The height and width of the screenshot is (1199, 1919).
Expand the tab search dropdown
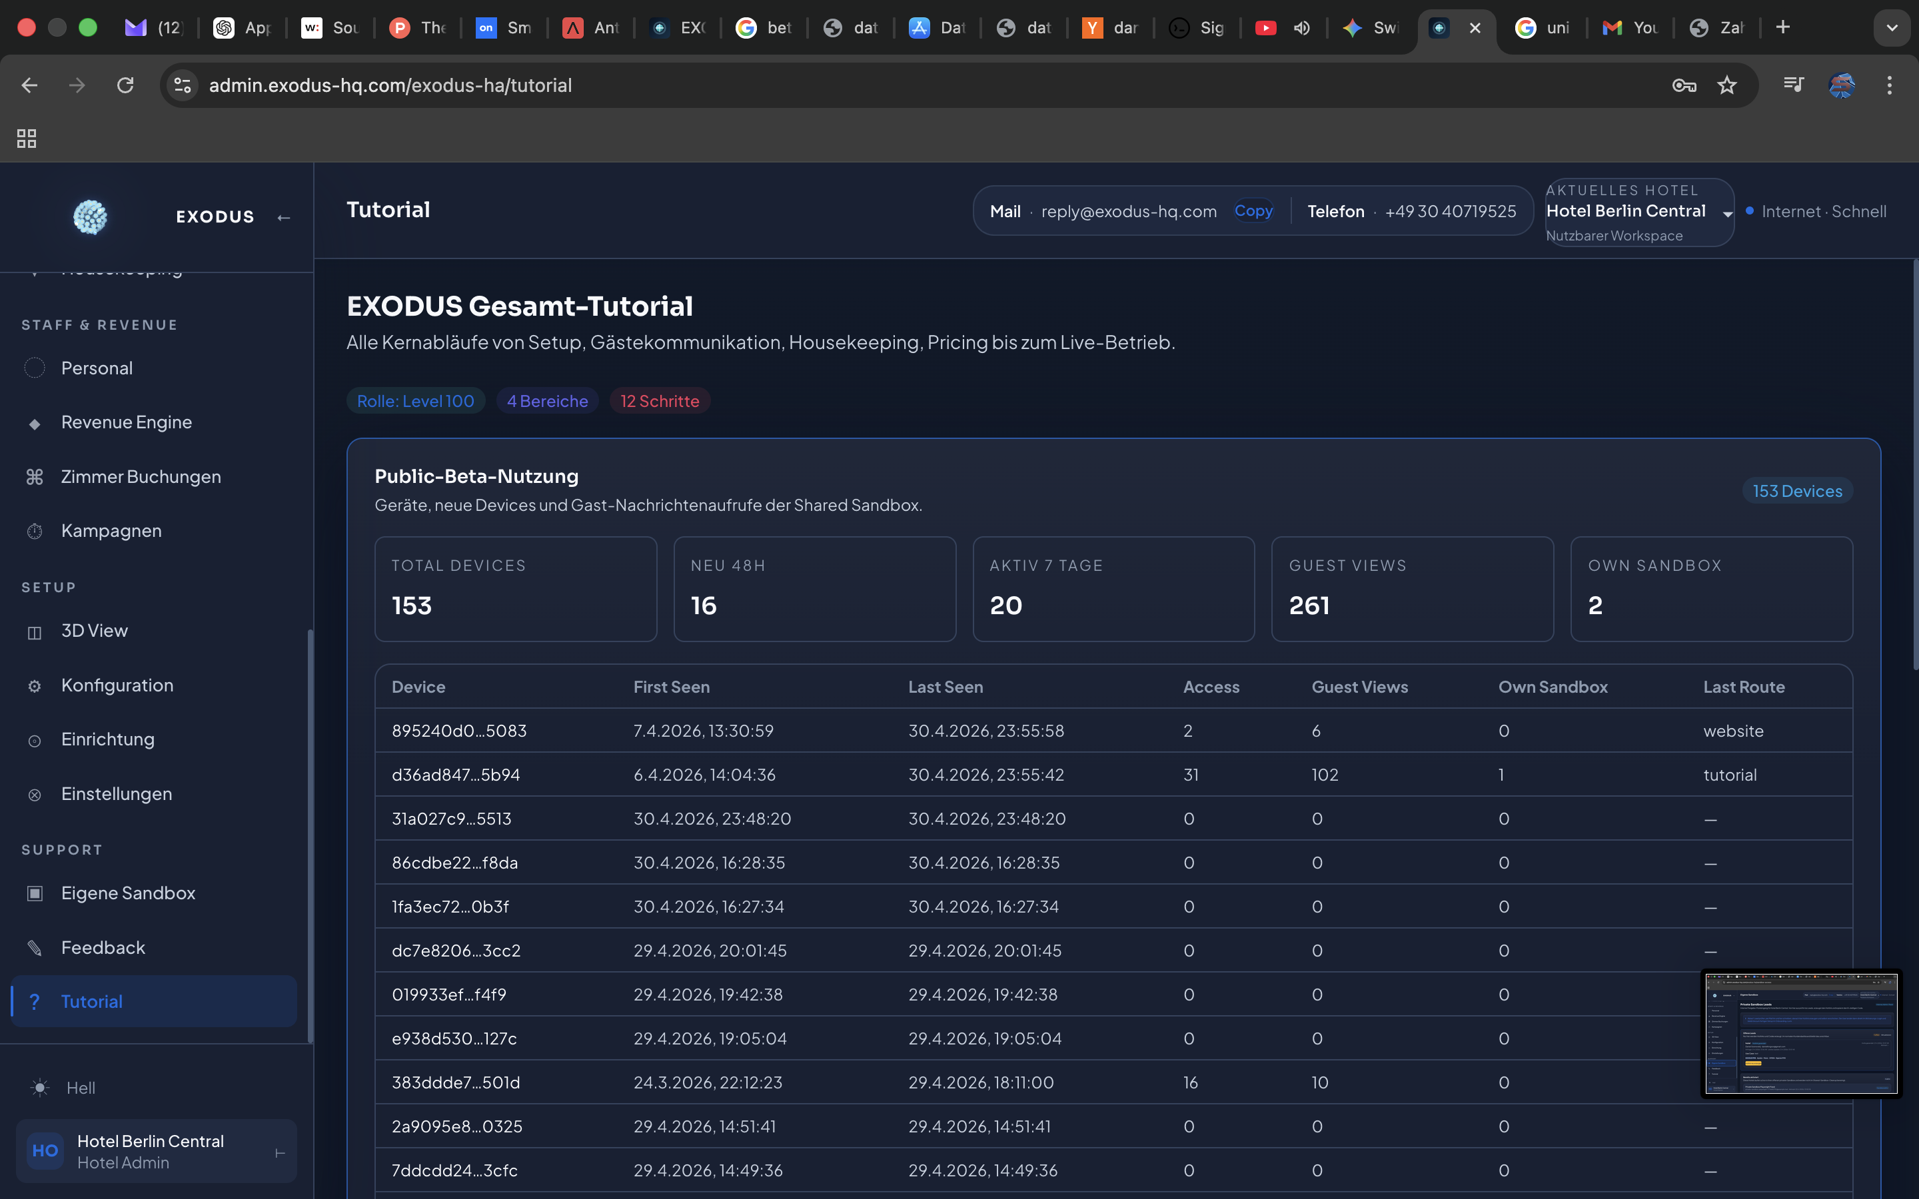1891,28
